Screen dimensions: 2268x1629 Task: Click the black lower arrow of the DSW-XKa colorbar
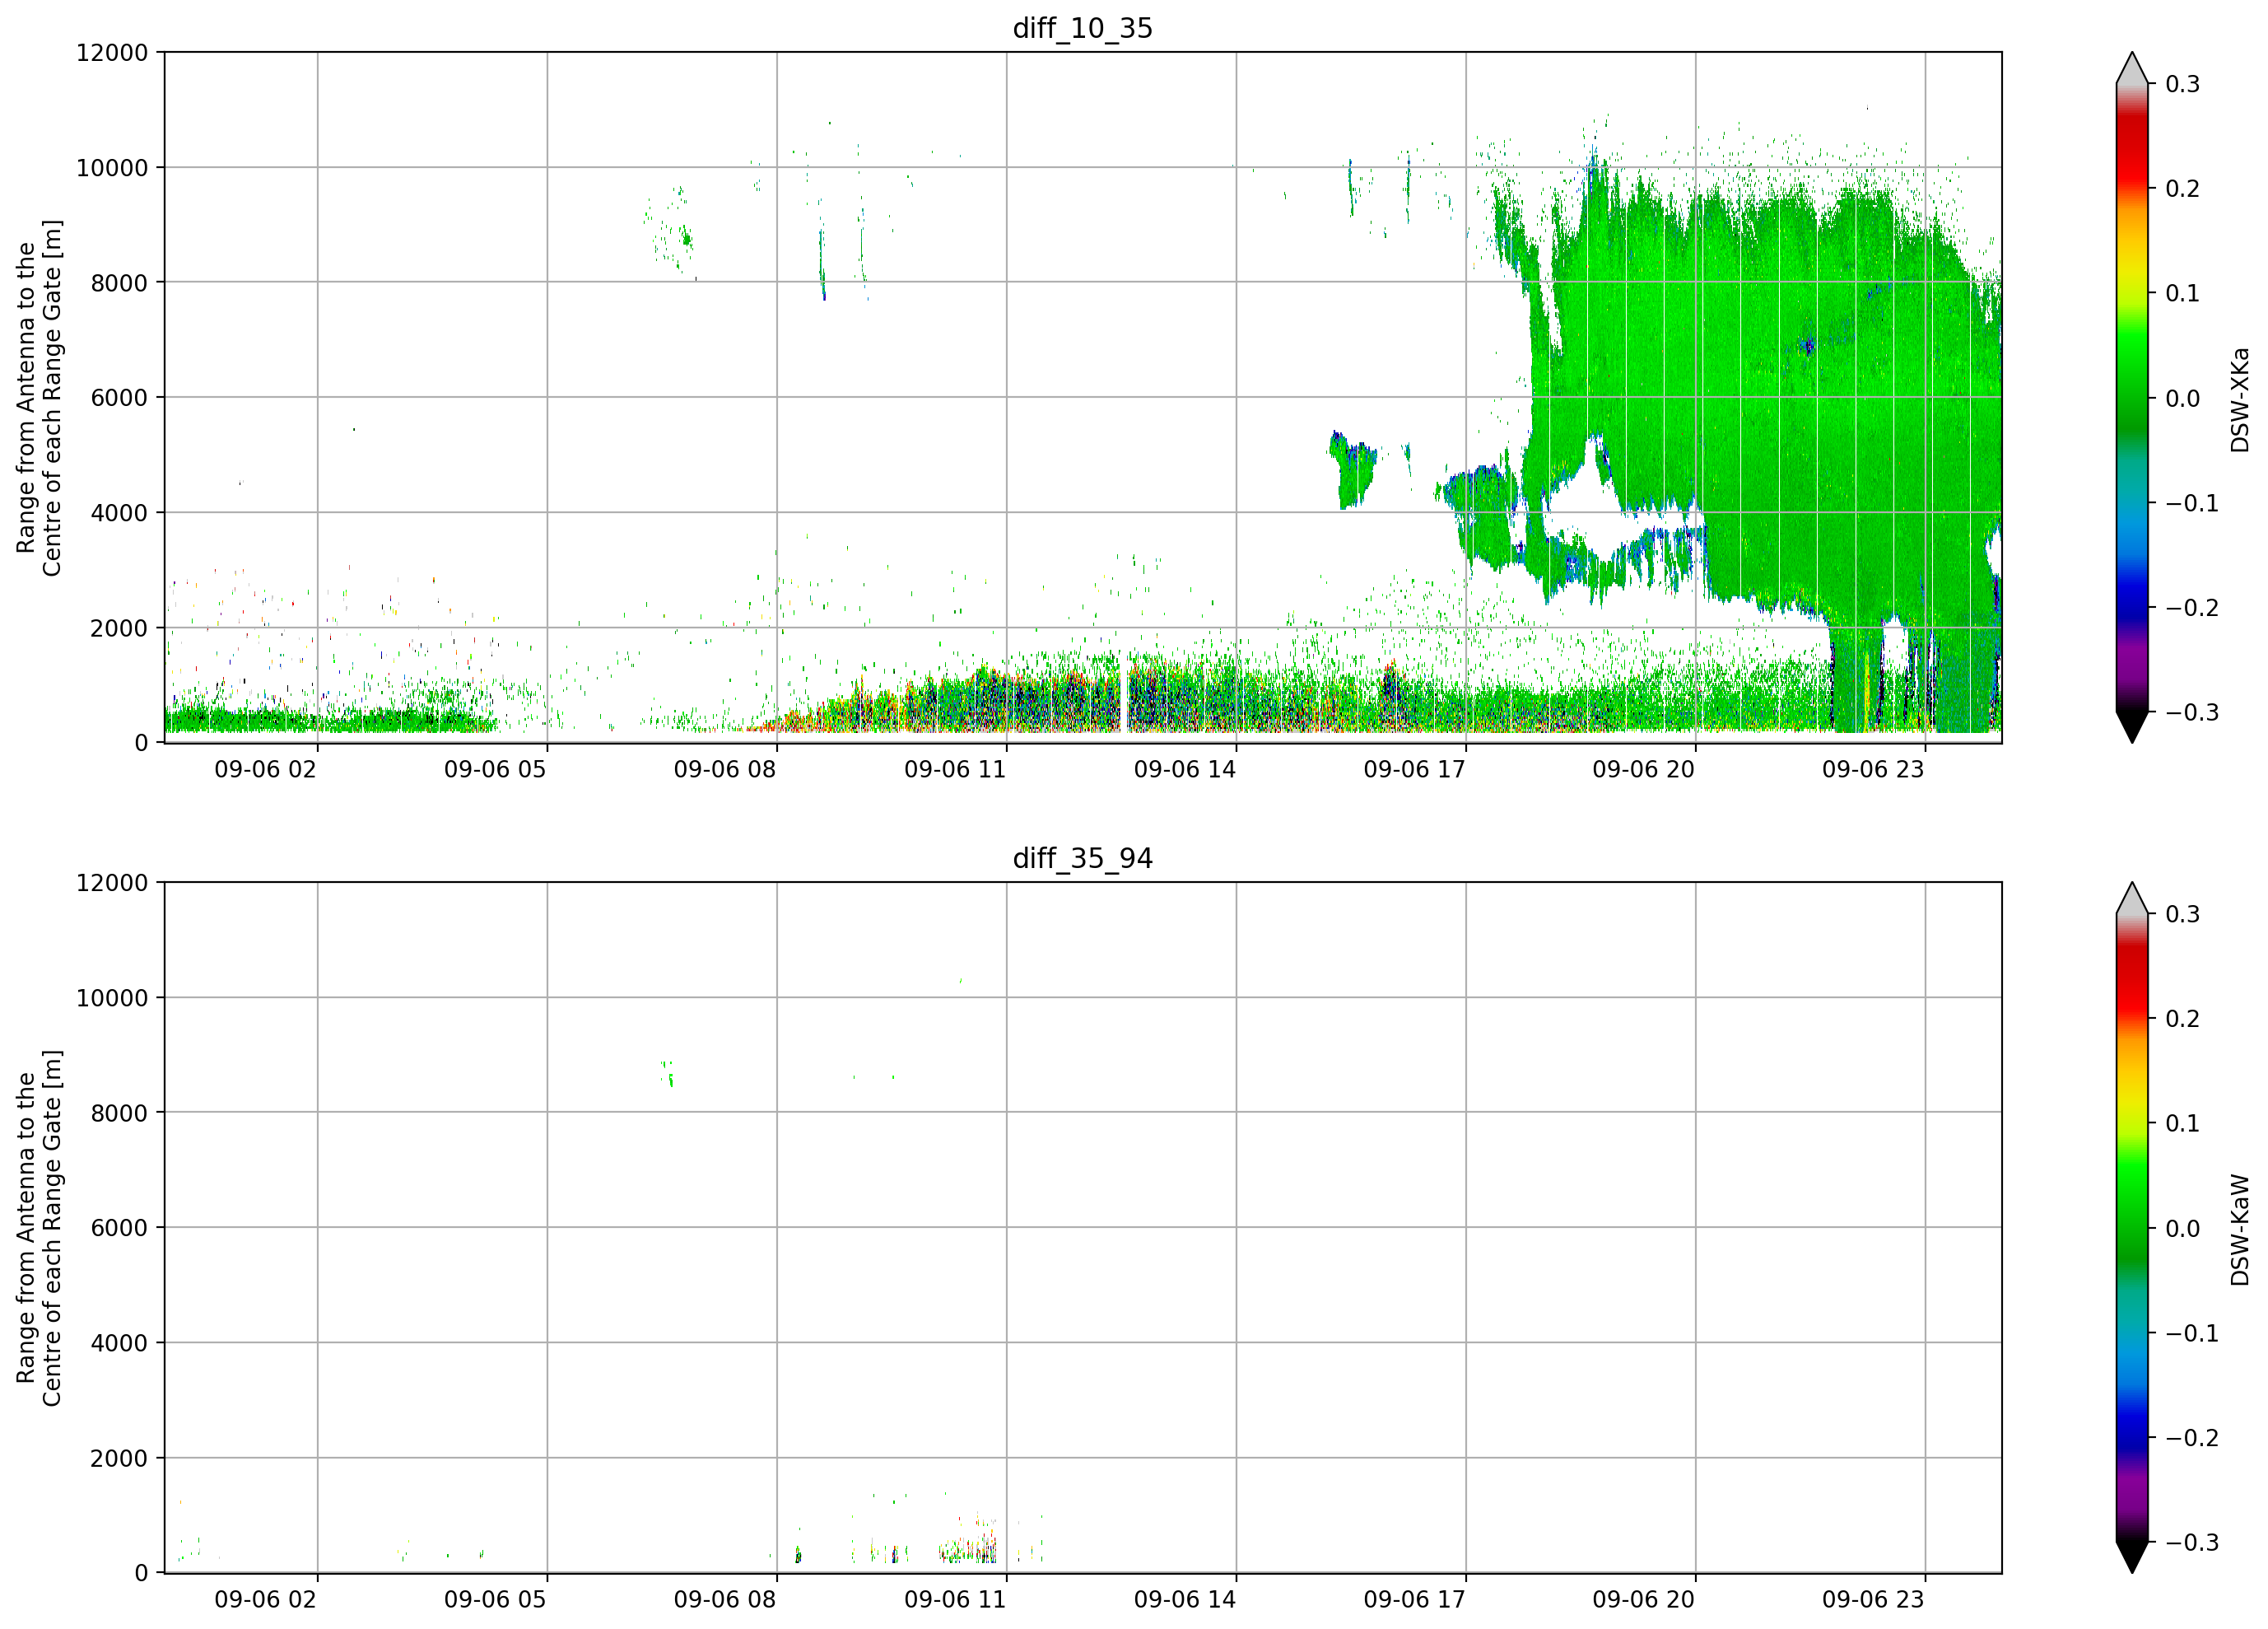(x=2132, y=726)
